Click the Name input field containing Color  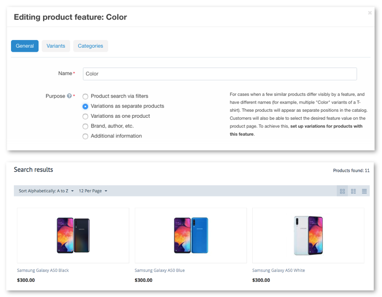(x=220, y=74)
